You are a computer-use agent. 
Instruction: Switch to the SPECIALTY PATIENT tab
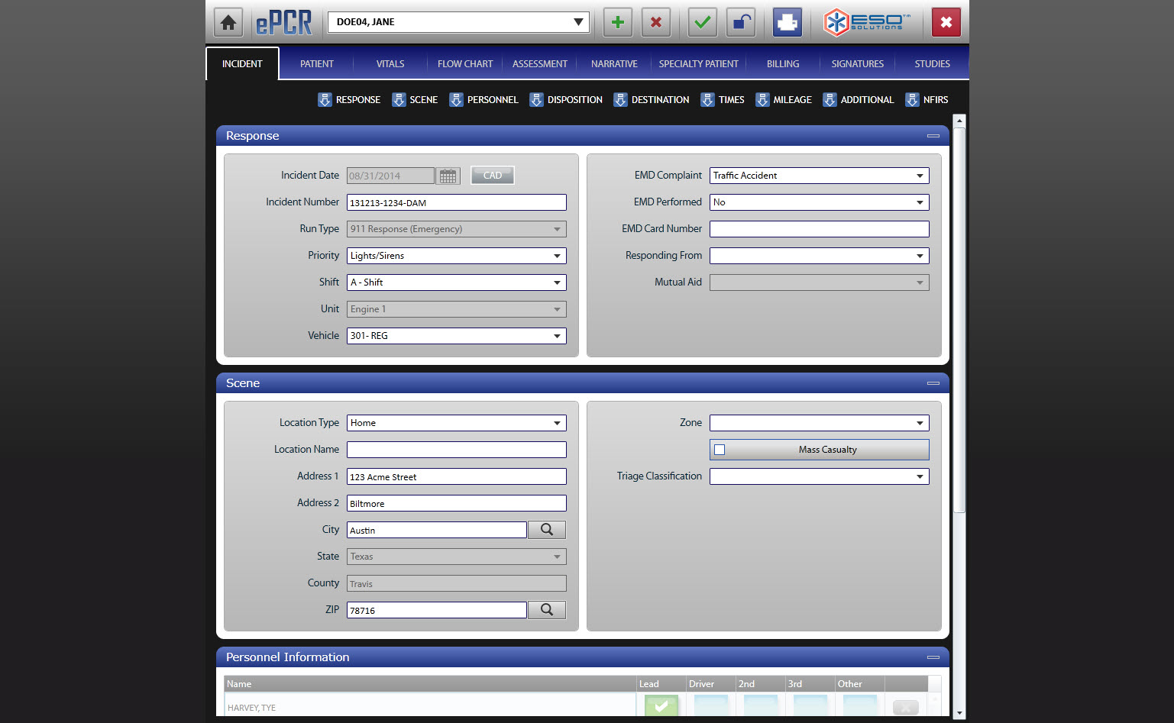coord(699,64)
